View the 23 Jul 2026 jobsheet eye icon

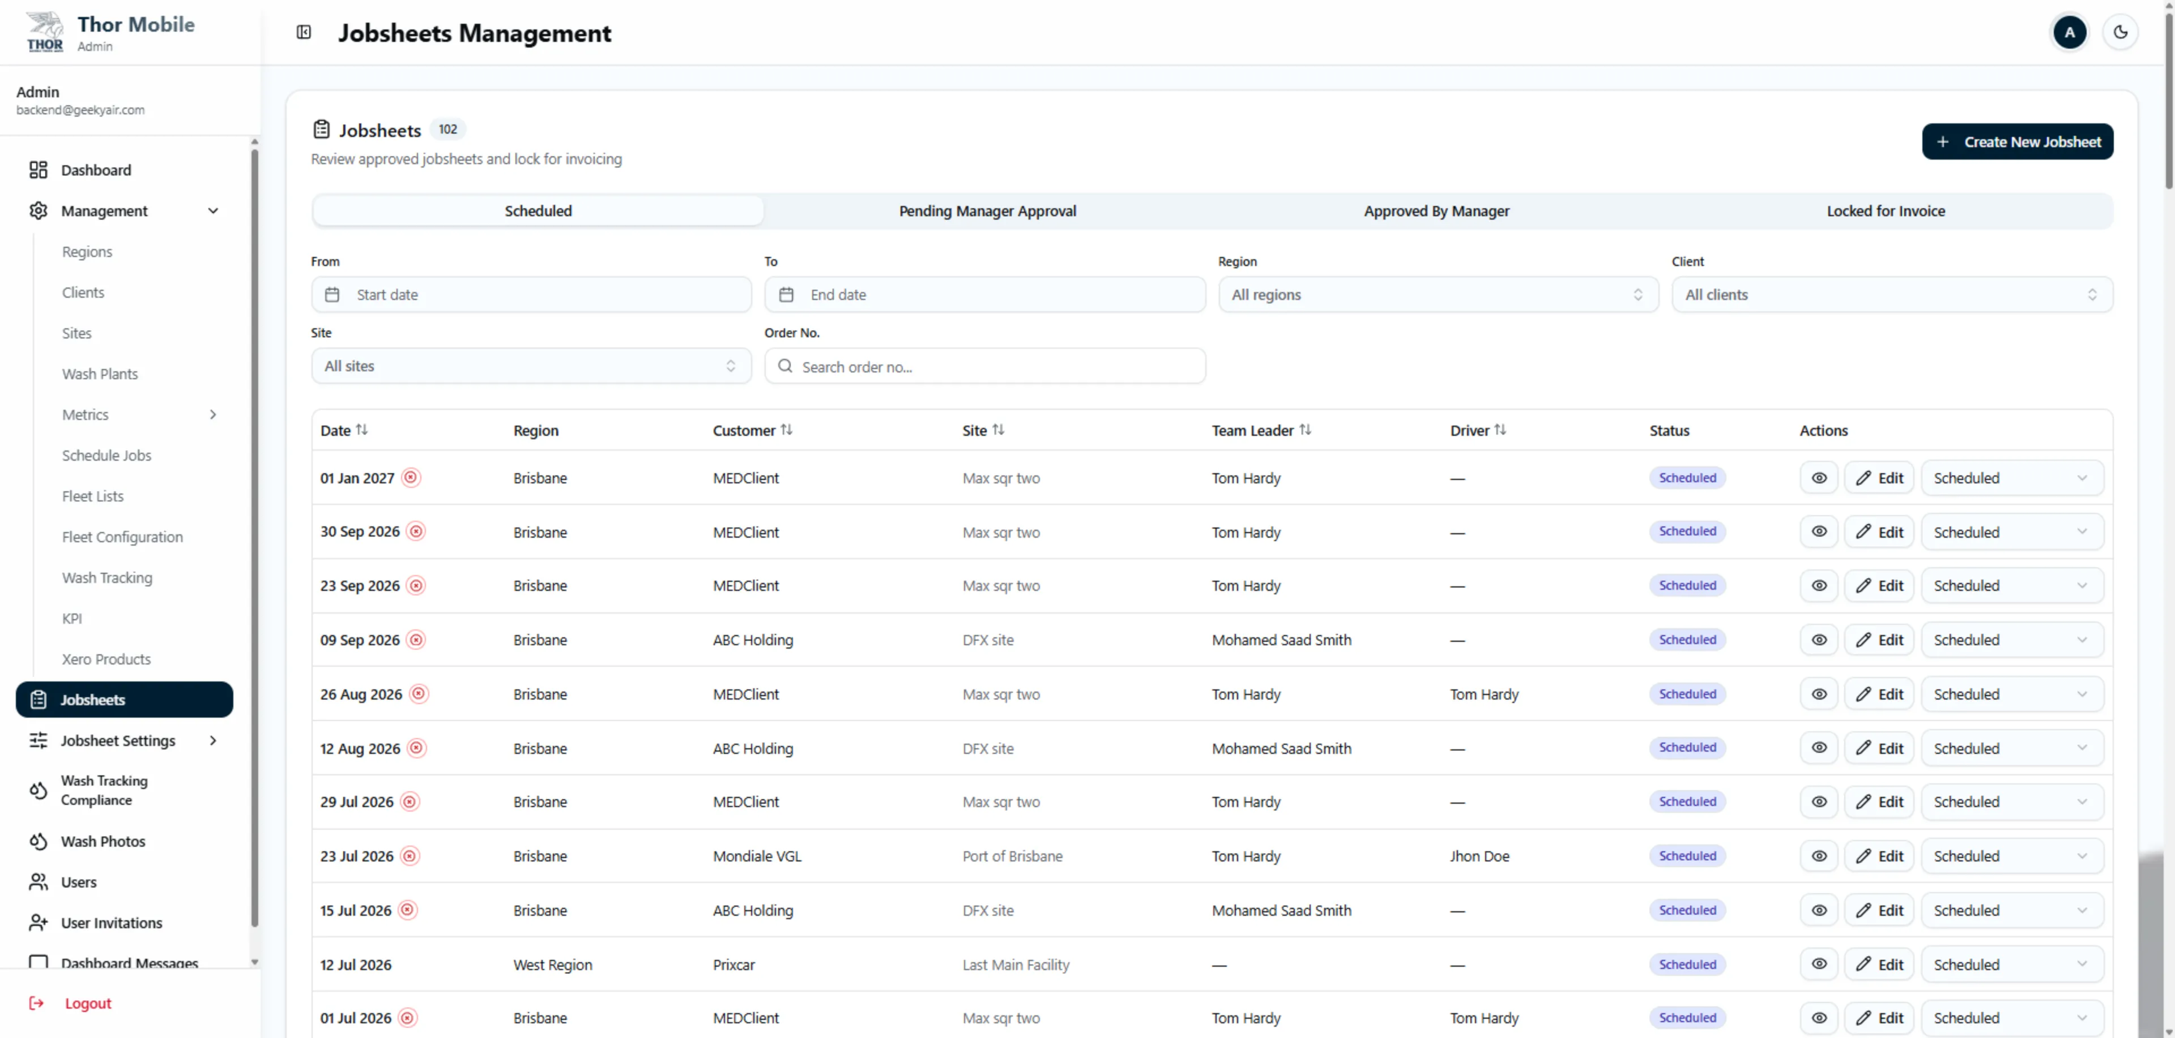point(1819,856)
